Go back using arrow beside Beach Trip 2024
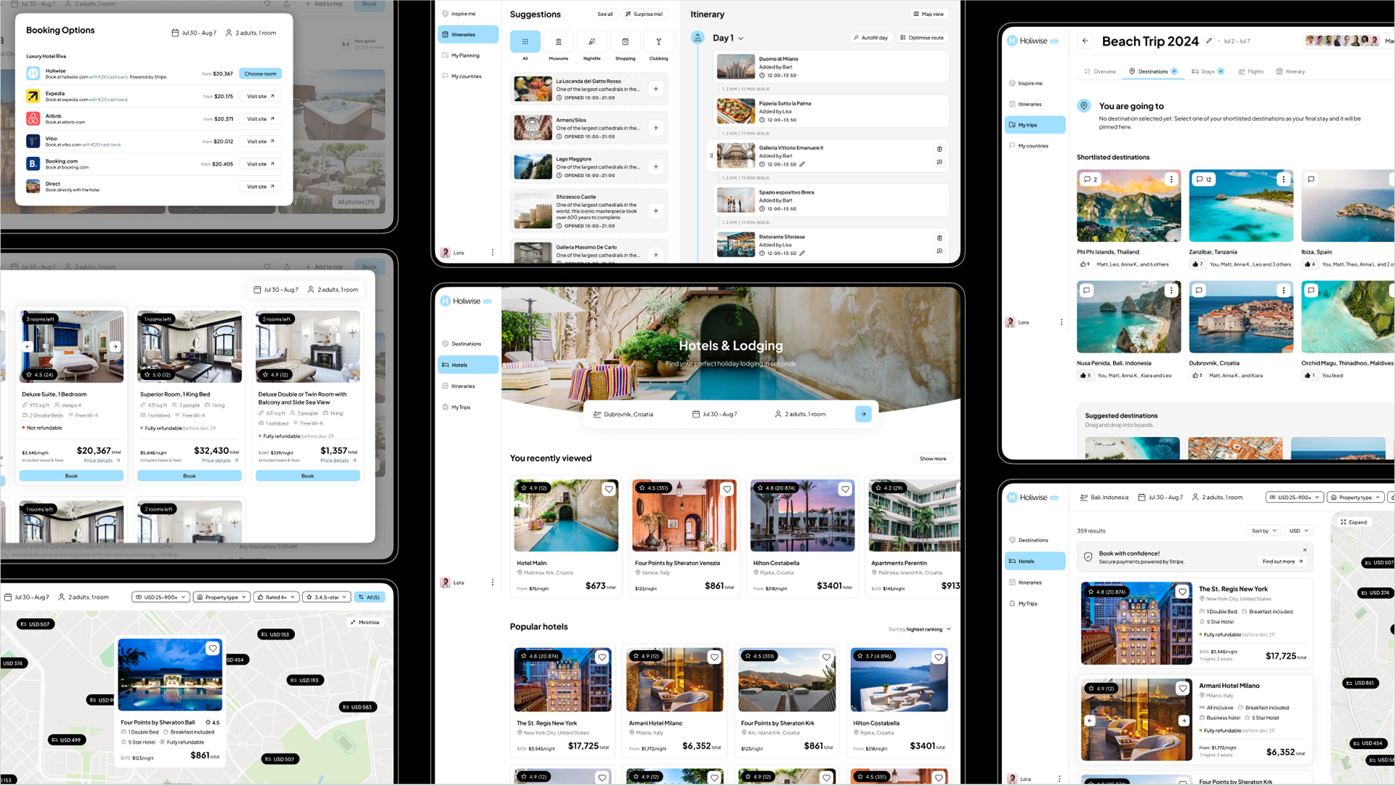Viewport: 1395px width, 786px height. tap(1085, 41)
